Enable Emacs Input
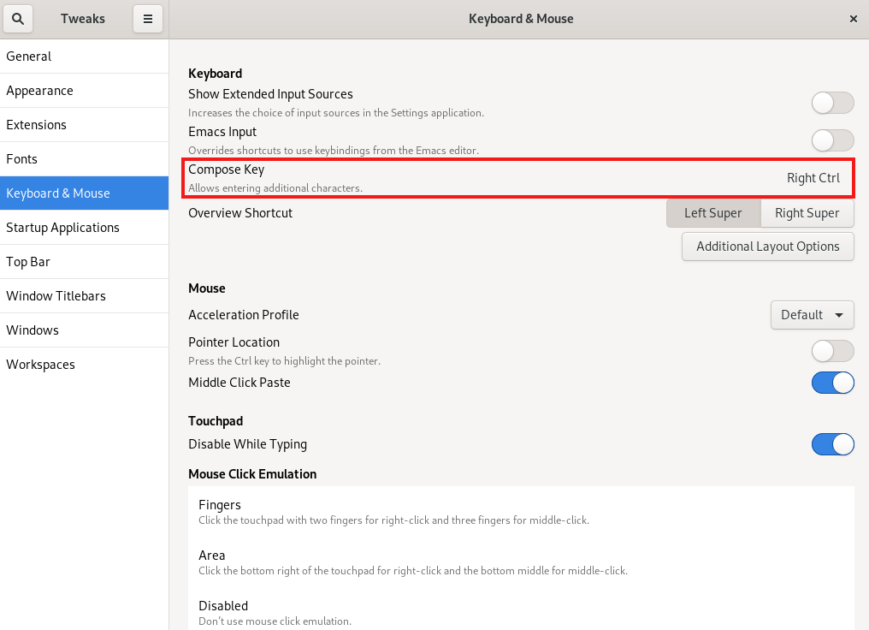Screen dimensions: 869x630 click(x=831, y=140)
